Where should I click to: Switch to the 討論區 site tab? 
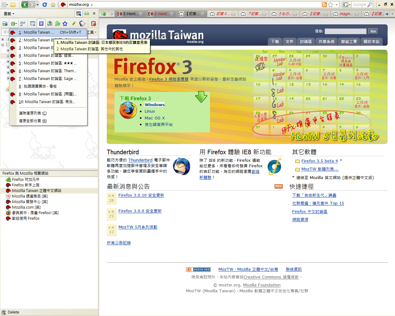click(306, 42)
